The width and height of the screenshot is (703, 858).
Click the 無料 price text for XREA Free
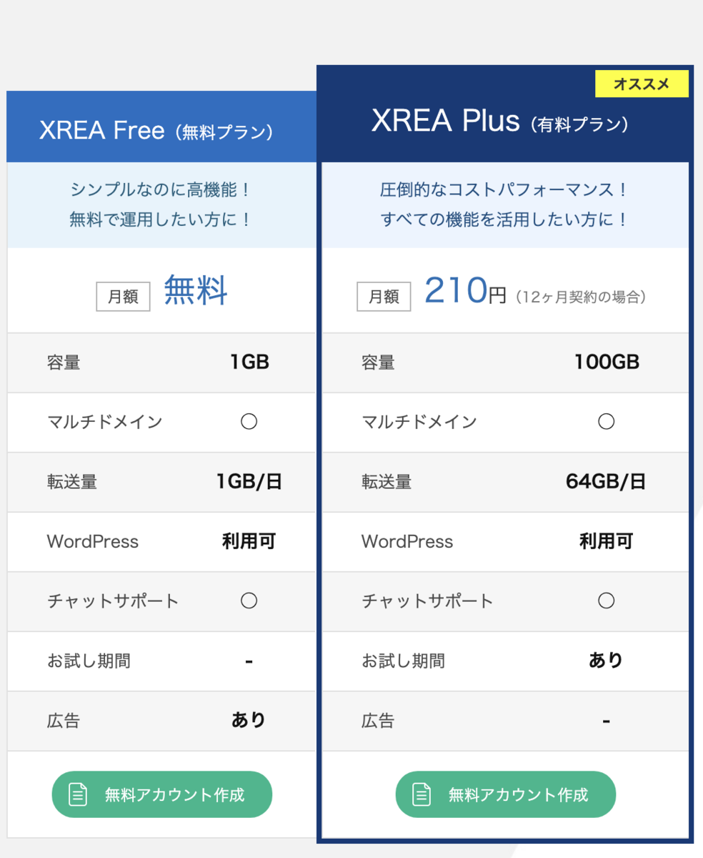click(196, 291)
